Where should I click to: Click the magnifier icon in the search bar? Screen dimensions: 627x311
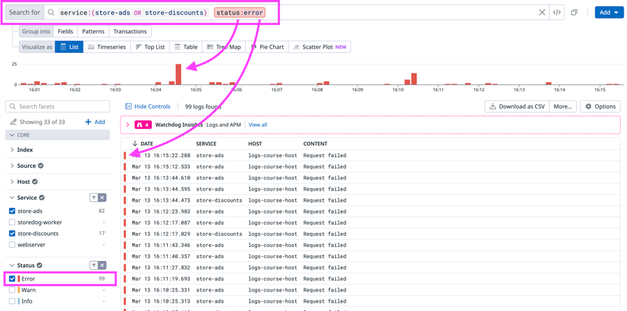click(x=51, y=13)
